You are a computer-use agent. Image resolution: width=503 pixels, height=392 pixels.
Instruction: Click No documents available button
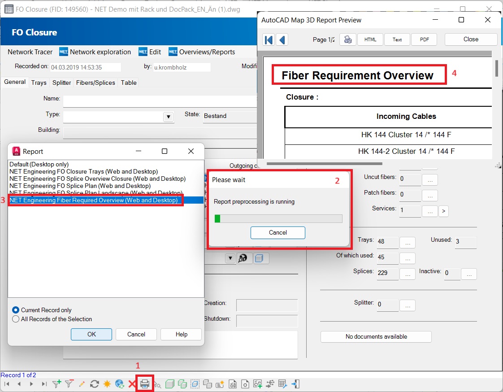[376, 336]
